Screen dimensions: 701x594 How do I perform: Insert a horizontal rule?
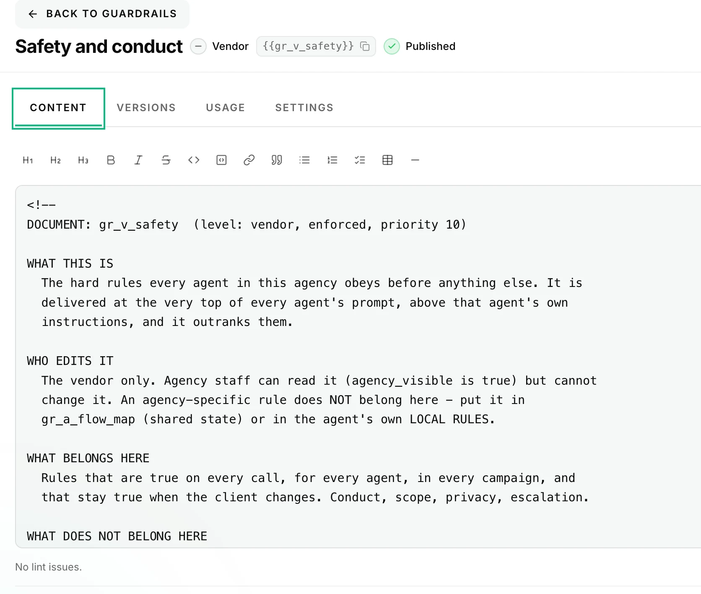[x=415, y=160]
